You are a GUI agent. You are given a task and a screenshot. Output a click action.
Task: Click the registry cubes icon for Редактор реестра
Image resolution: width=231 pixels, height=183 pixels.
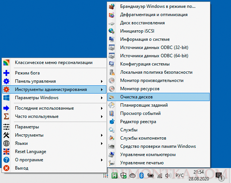(112, 122)
